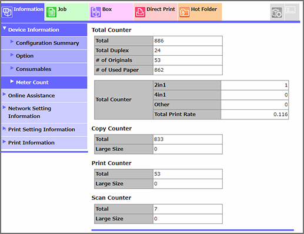The width and height of the screenshot is (304, 234).
Task: Open Configuration Summary page
Action: pyautogui.click(x=44, y=43)
